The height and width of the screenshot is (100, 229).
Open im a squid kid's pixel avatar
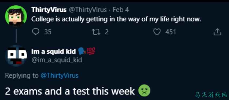click(16, 56)
